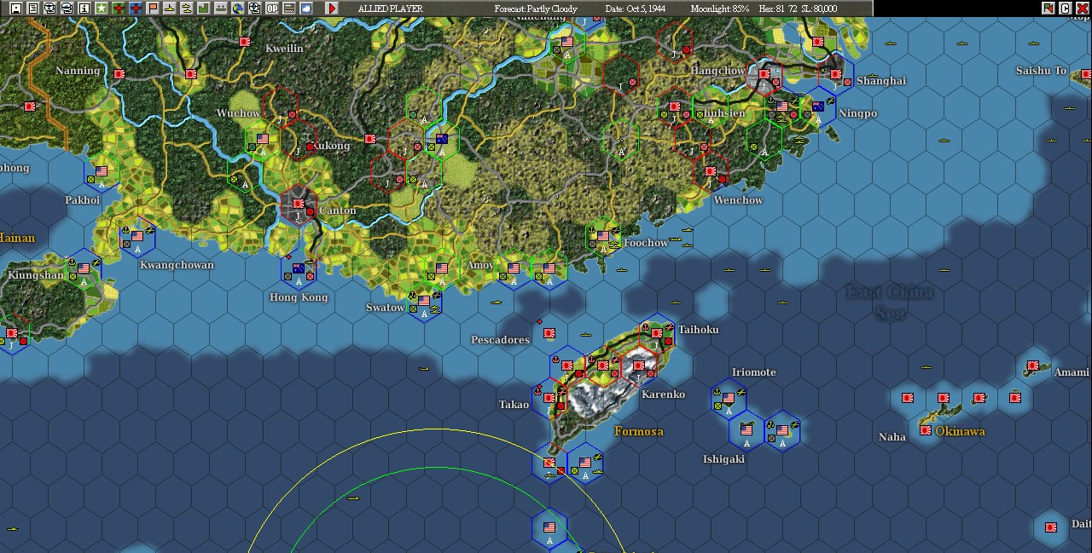1092x553 pixels.
Task: Click the red plane on green icon
Action: [x=119, y=9]
